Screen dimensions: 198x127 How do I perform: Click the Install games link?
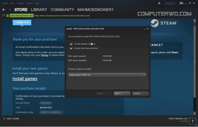point(25,79)
